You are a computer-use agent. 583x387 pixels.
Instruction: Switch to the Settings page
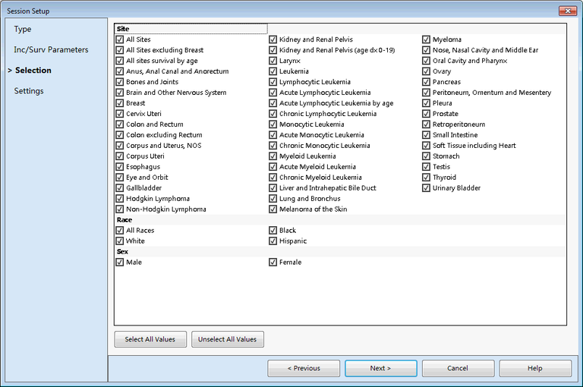click(x=29, y=91)
